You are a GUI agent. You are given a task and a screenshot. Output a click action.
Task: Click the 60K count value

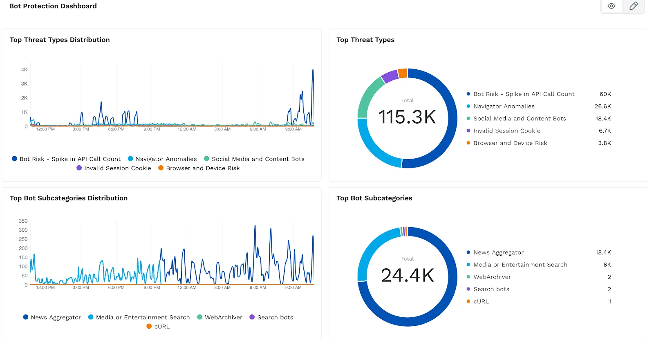pyautogui.click(x=605, y=94)
